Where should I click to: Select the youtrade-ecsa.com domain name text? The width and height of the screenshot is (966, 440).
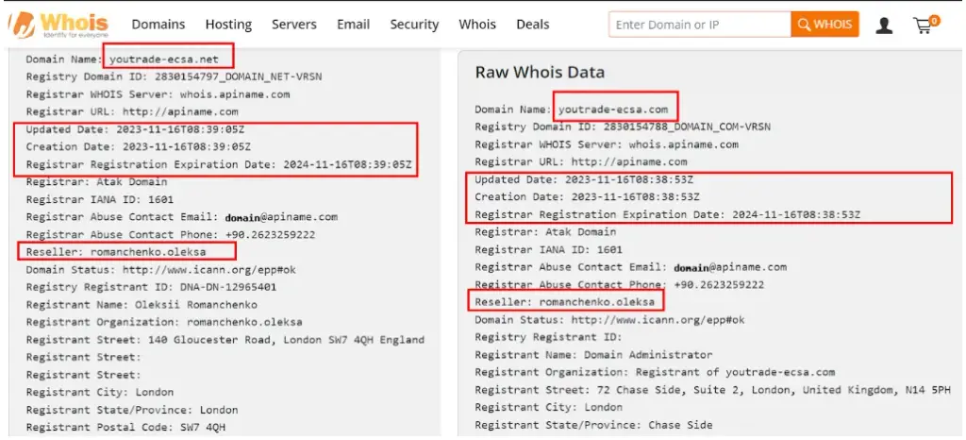[613, 110]
